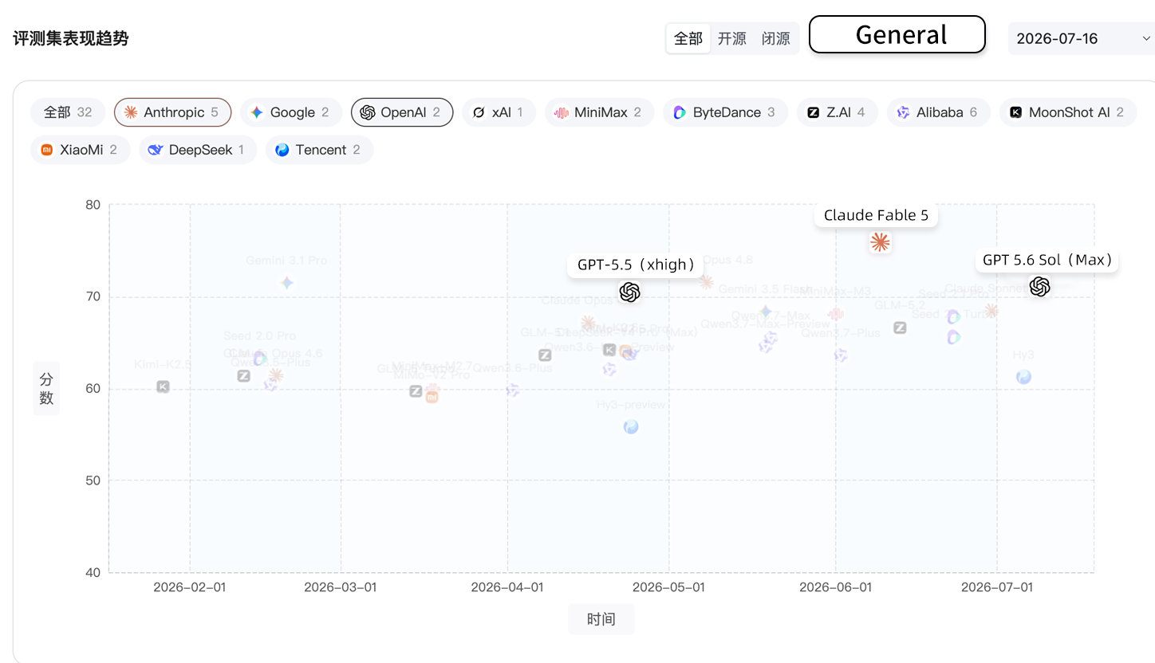Select the faded Gemini 3.1 Pro point
This screenshot has width=1155, height=663.
(x=287, y=282)
